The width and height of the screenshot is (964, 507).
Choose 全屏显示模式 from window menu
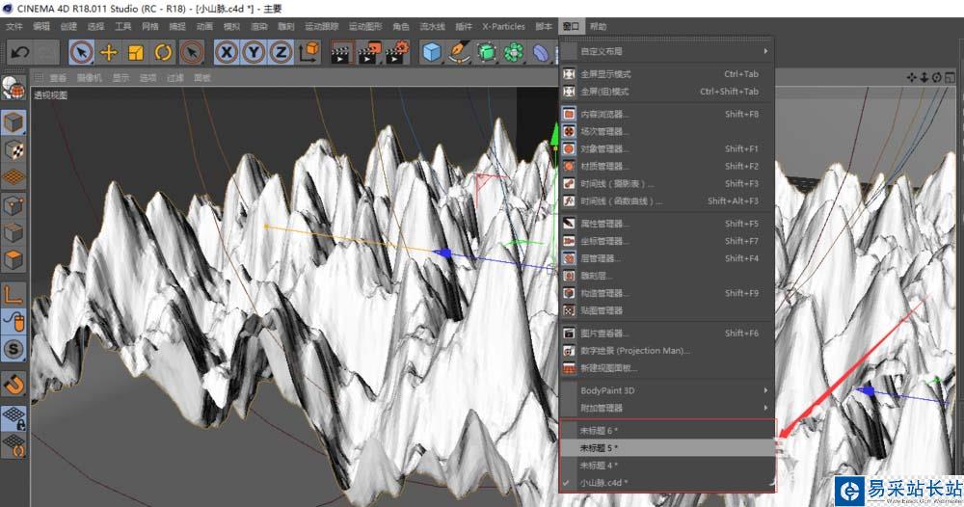[x=667, y=74]
